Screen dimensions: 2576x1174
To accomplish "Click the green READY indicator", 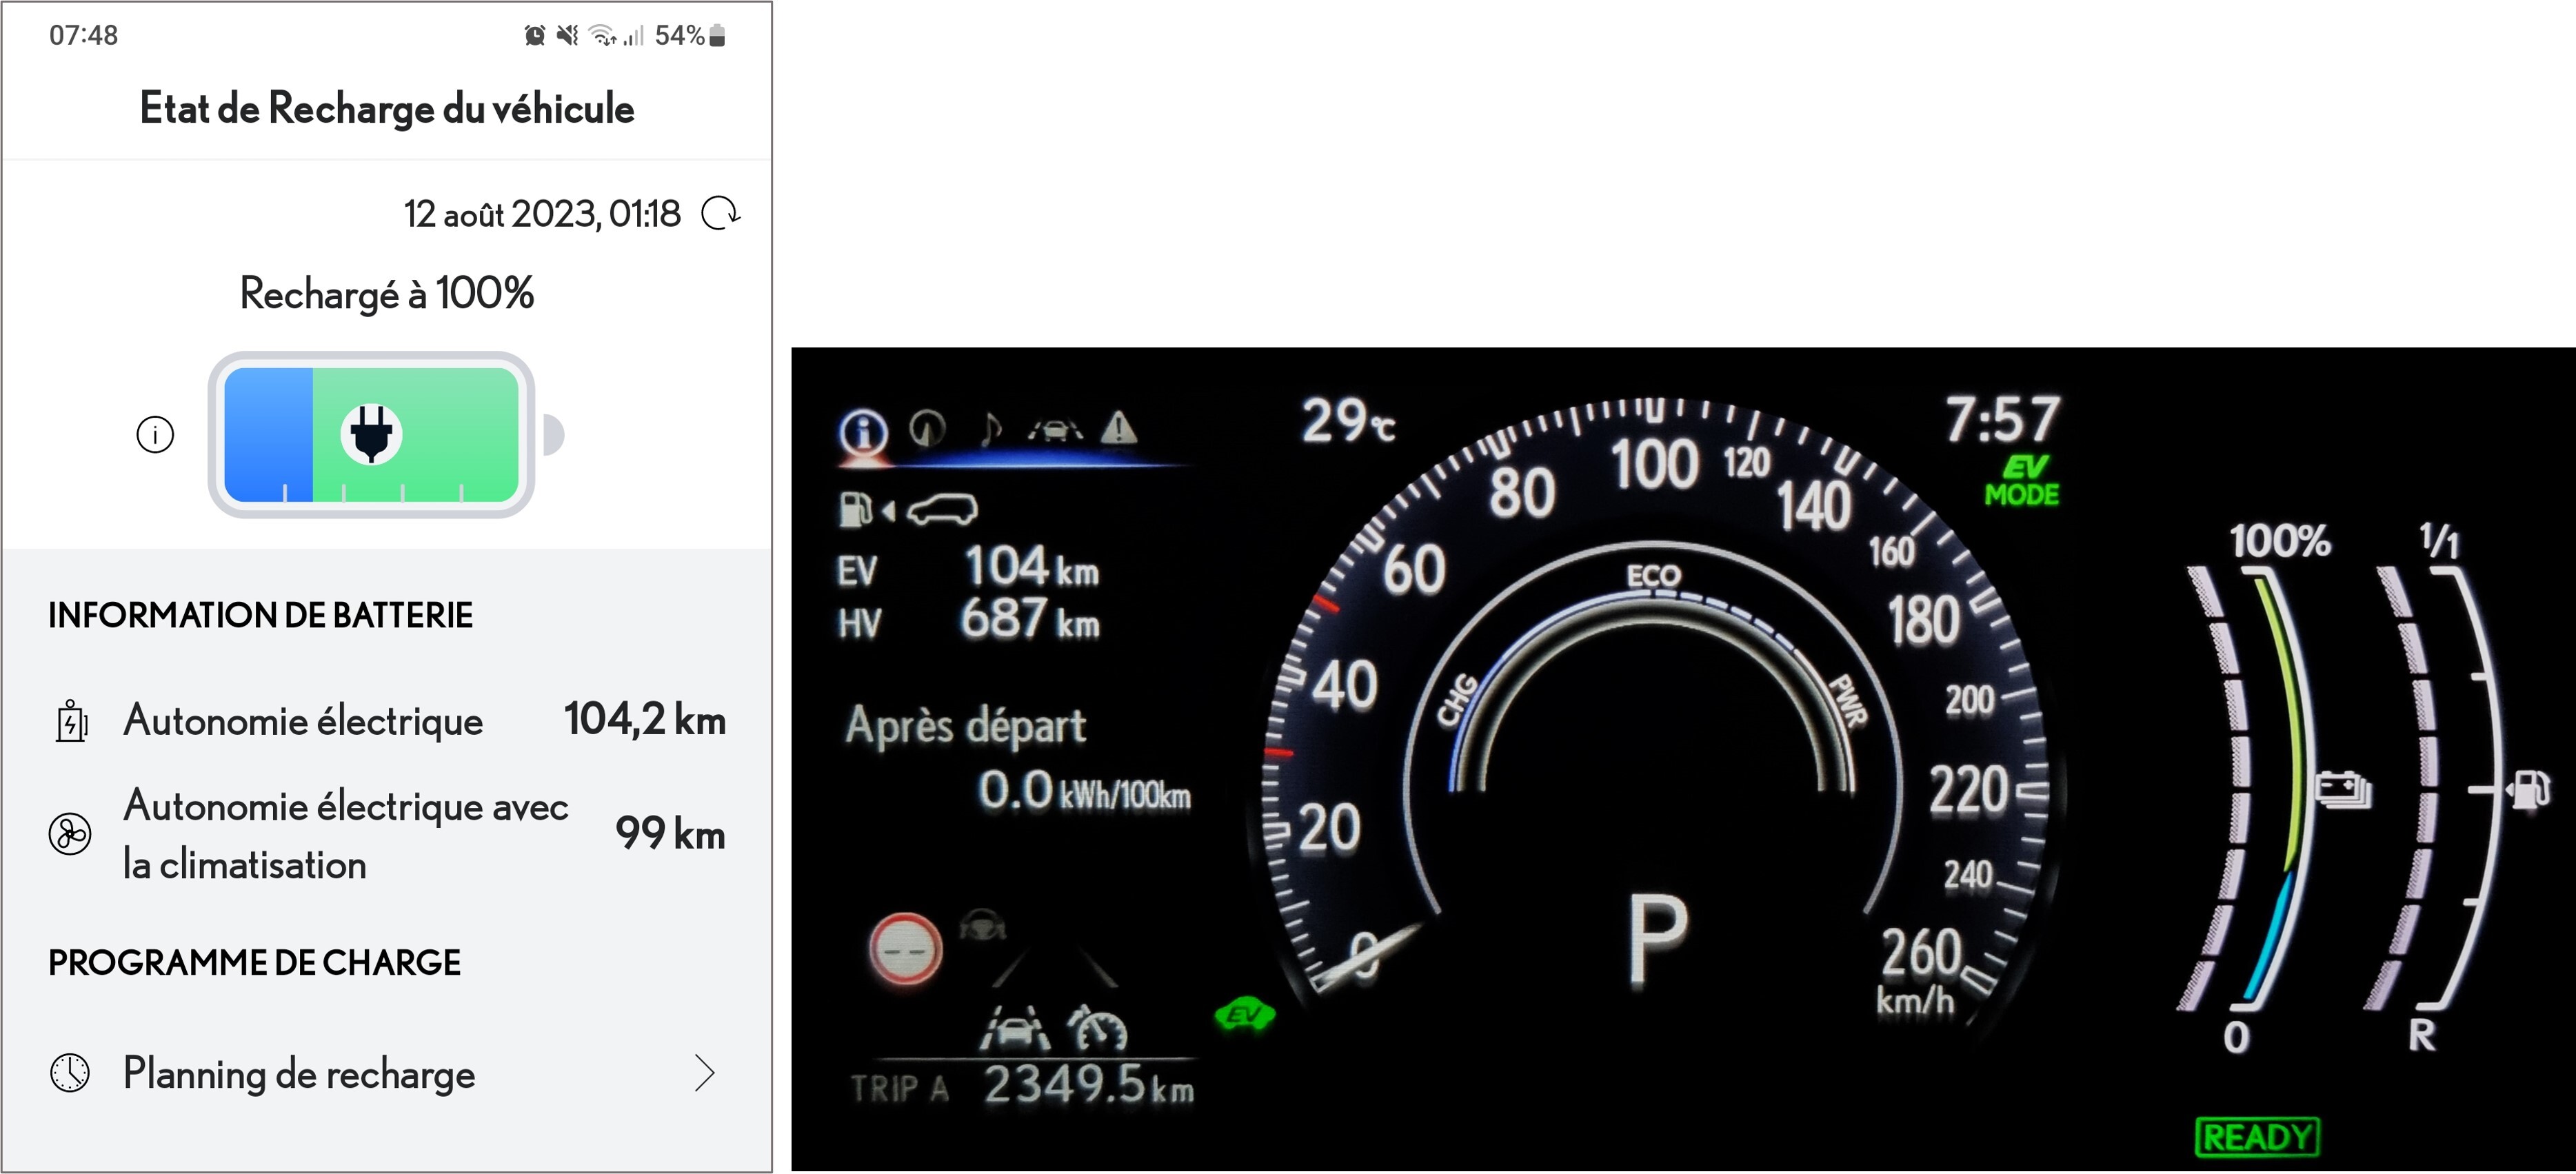I will coord(2258,1137).
